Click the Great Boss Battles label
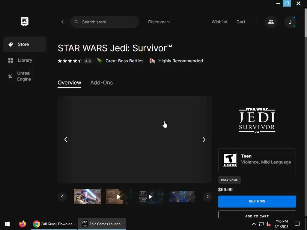Viewport: 307px width, 230px height. pos(124,61)
